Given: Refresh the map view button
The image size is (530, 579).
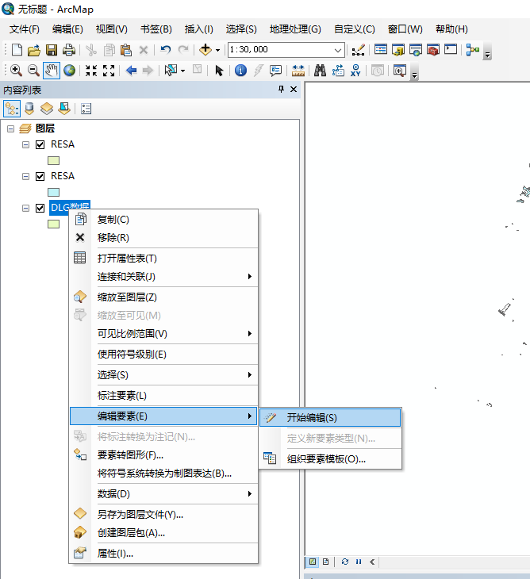Looking at the screenshot, I should [345, 562].
